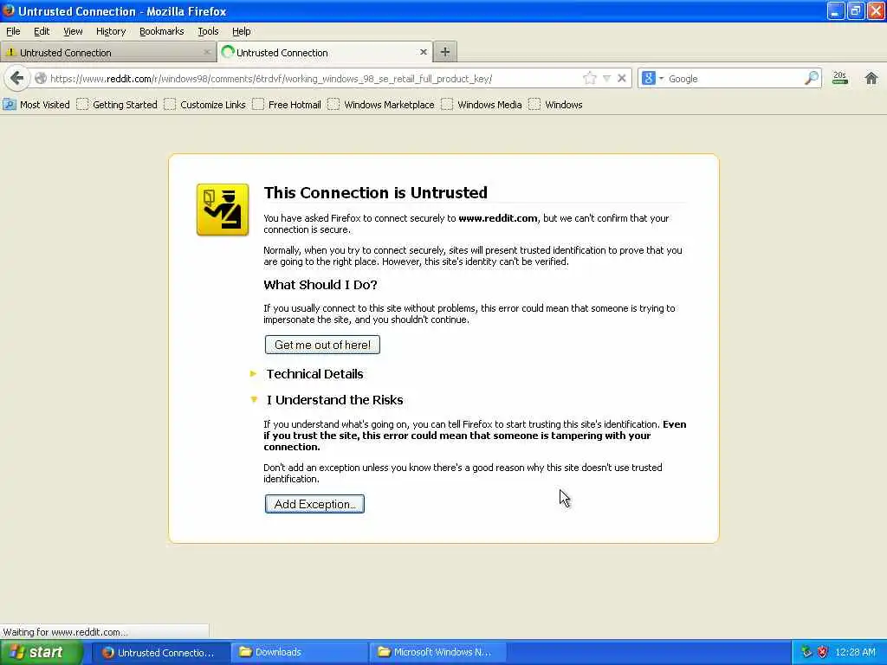887x665 pixels.
Task: Select the second Untrusted Connection tab
Action: pos(326,52)
